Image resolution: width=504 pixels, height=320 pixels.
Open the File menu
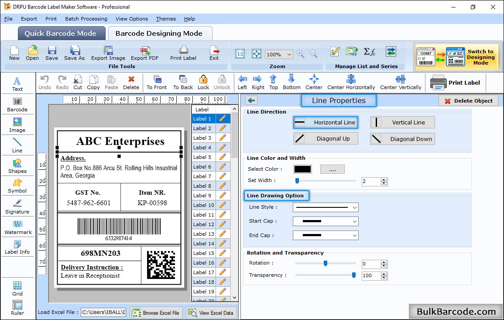[x=8, y=19]
